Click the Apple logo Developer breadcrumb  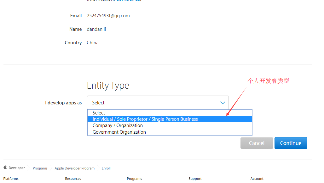pos(14,168)
